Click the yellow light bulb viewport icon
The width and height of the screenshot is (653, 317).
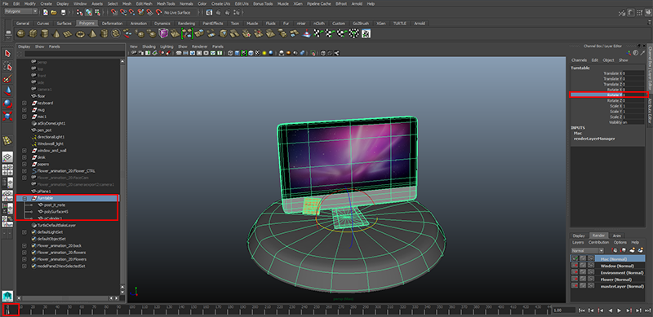coord(264,53)
